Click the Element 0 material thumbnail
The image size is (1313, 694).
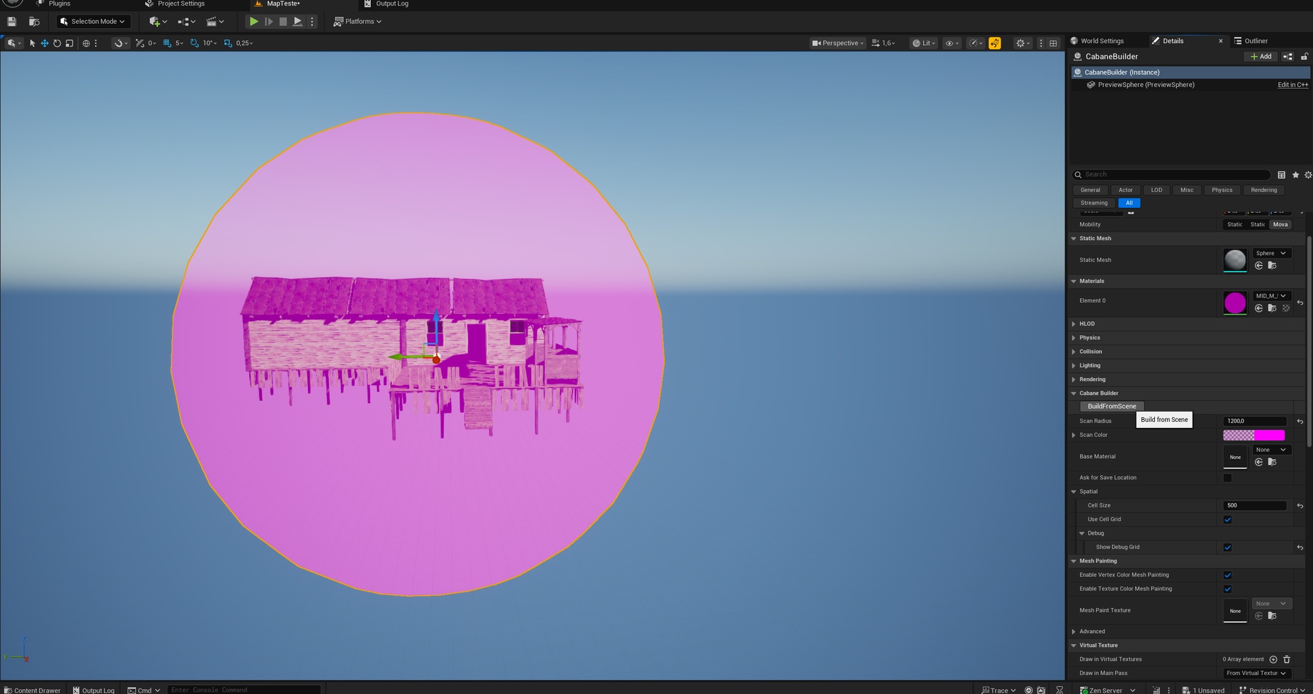1235,302
